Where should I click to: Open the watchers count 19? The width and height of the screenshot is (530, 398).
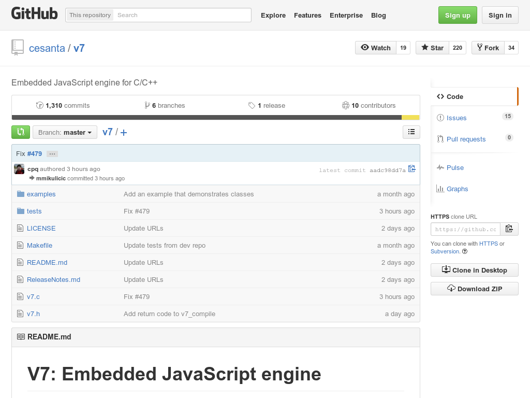tap(403, 48)
